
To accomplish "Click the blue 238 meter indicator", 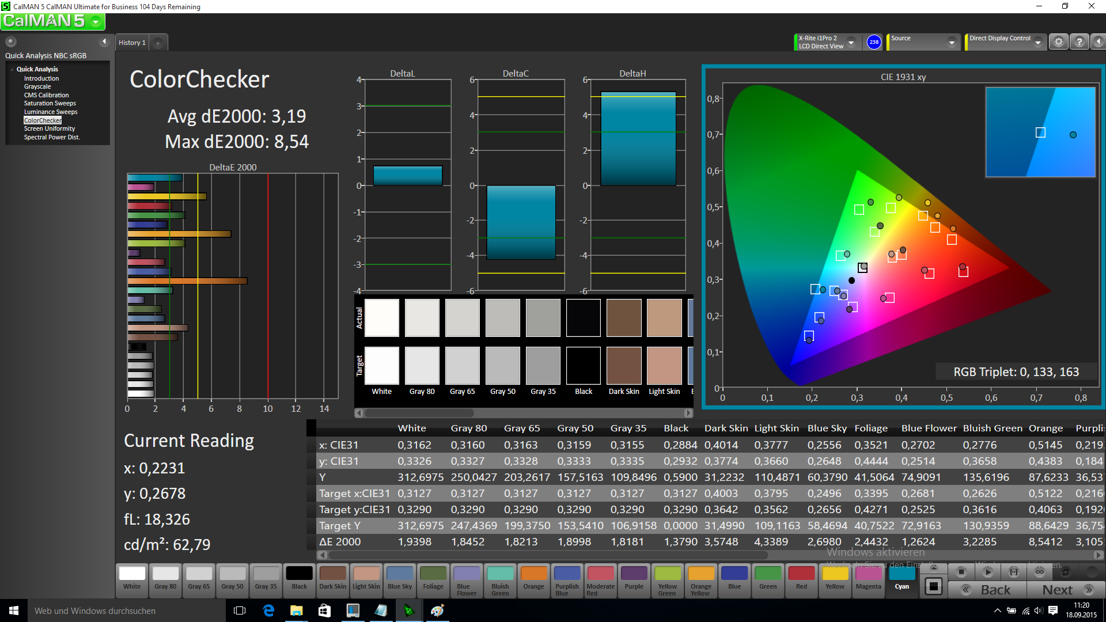I will 874,42.
